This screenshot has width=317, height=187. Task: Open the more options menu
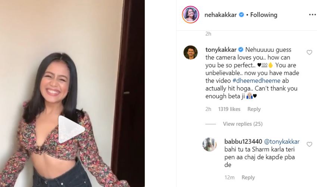pos(312,15)
